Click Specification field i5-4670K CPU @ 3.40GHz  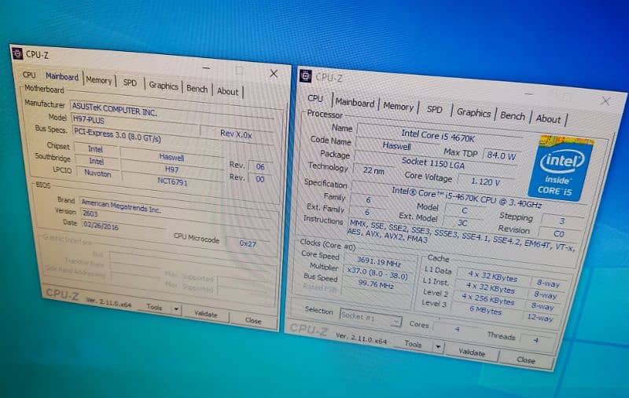click(x=466, y=197)
